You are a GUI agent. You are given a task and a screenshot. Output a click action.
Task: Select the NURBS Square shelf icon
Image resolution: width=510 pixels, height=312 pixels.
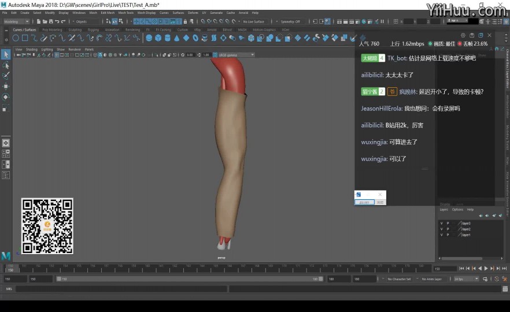click(25, 38)
